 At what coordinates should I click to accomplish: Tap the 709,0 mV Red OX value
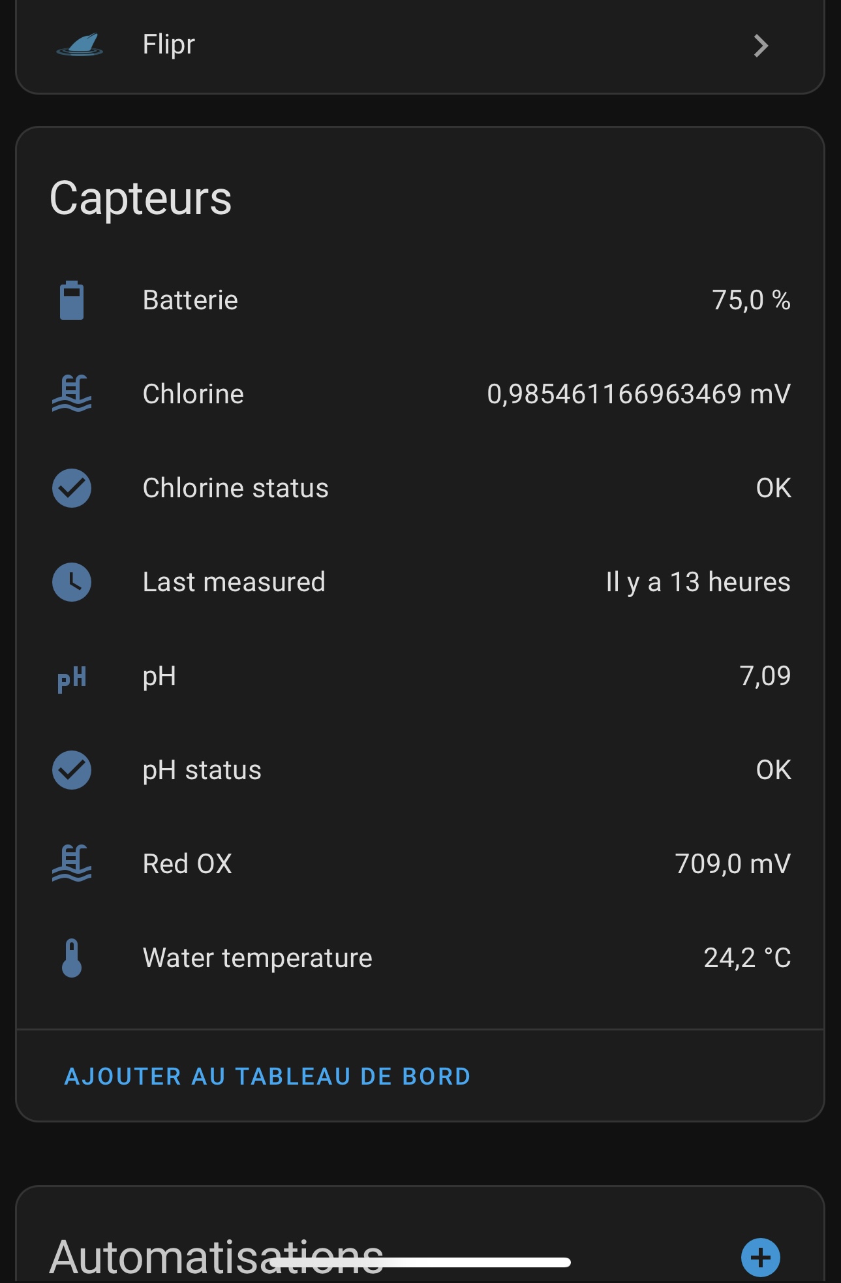733,864
